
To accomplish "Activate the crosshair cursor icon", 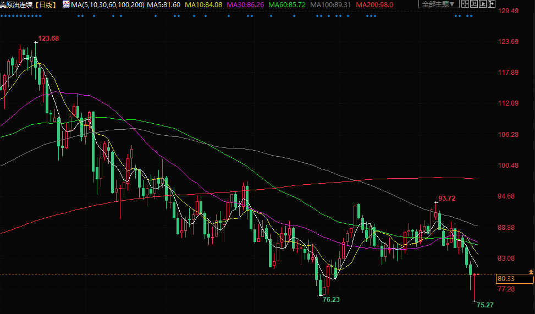I will tap(465, 4).
